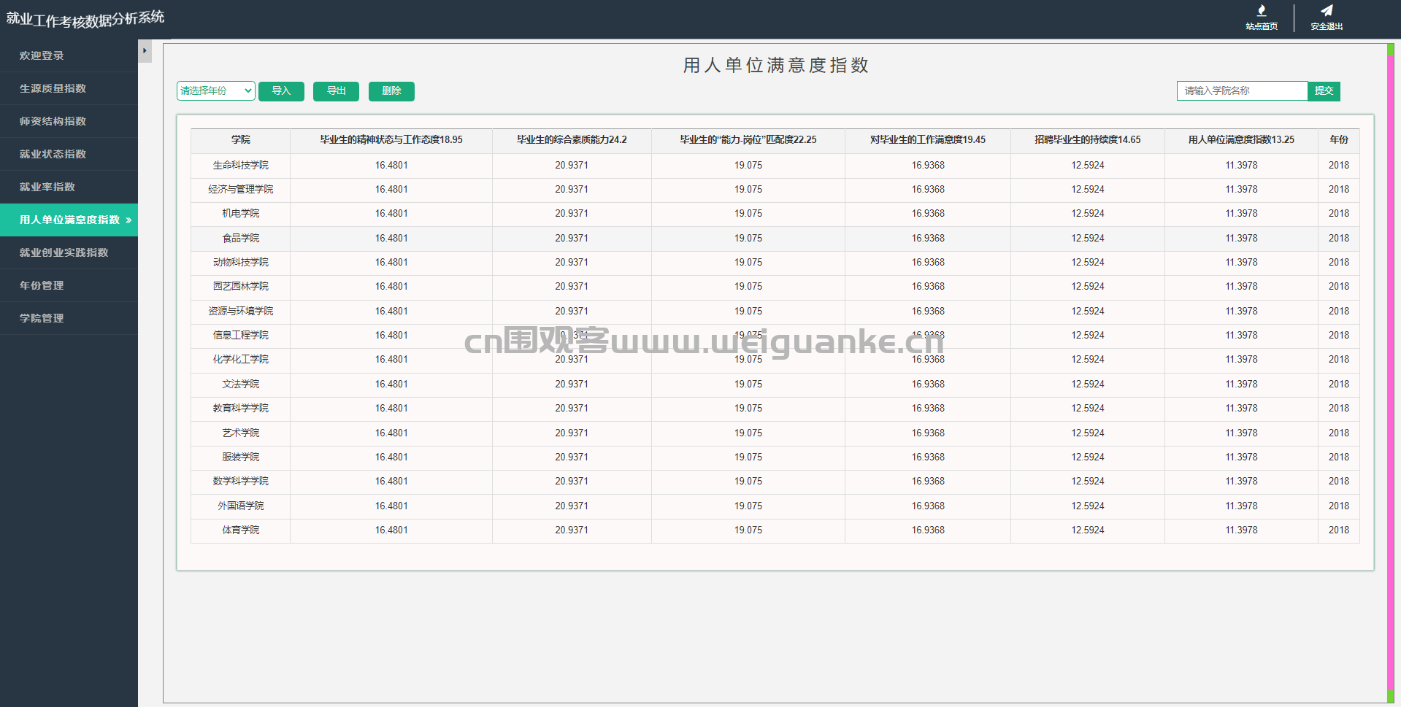This screenshot has width=1401, height=707.
Task: Select 用人单位满意度指数 menu item
Action: point(69,220)
